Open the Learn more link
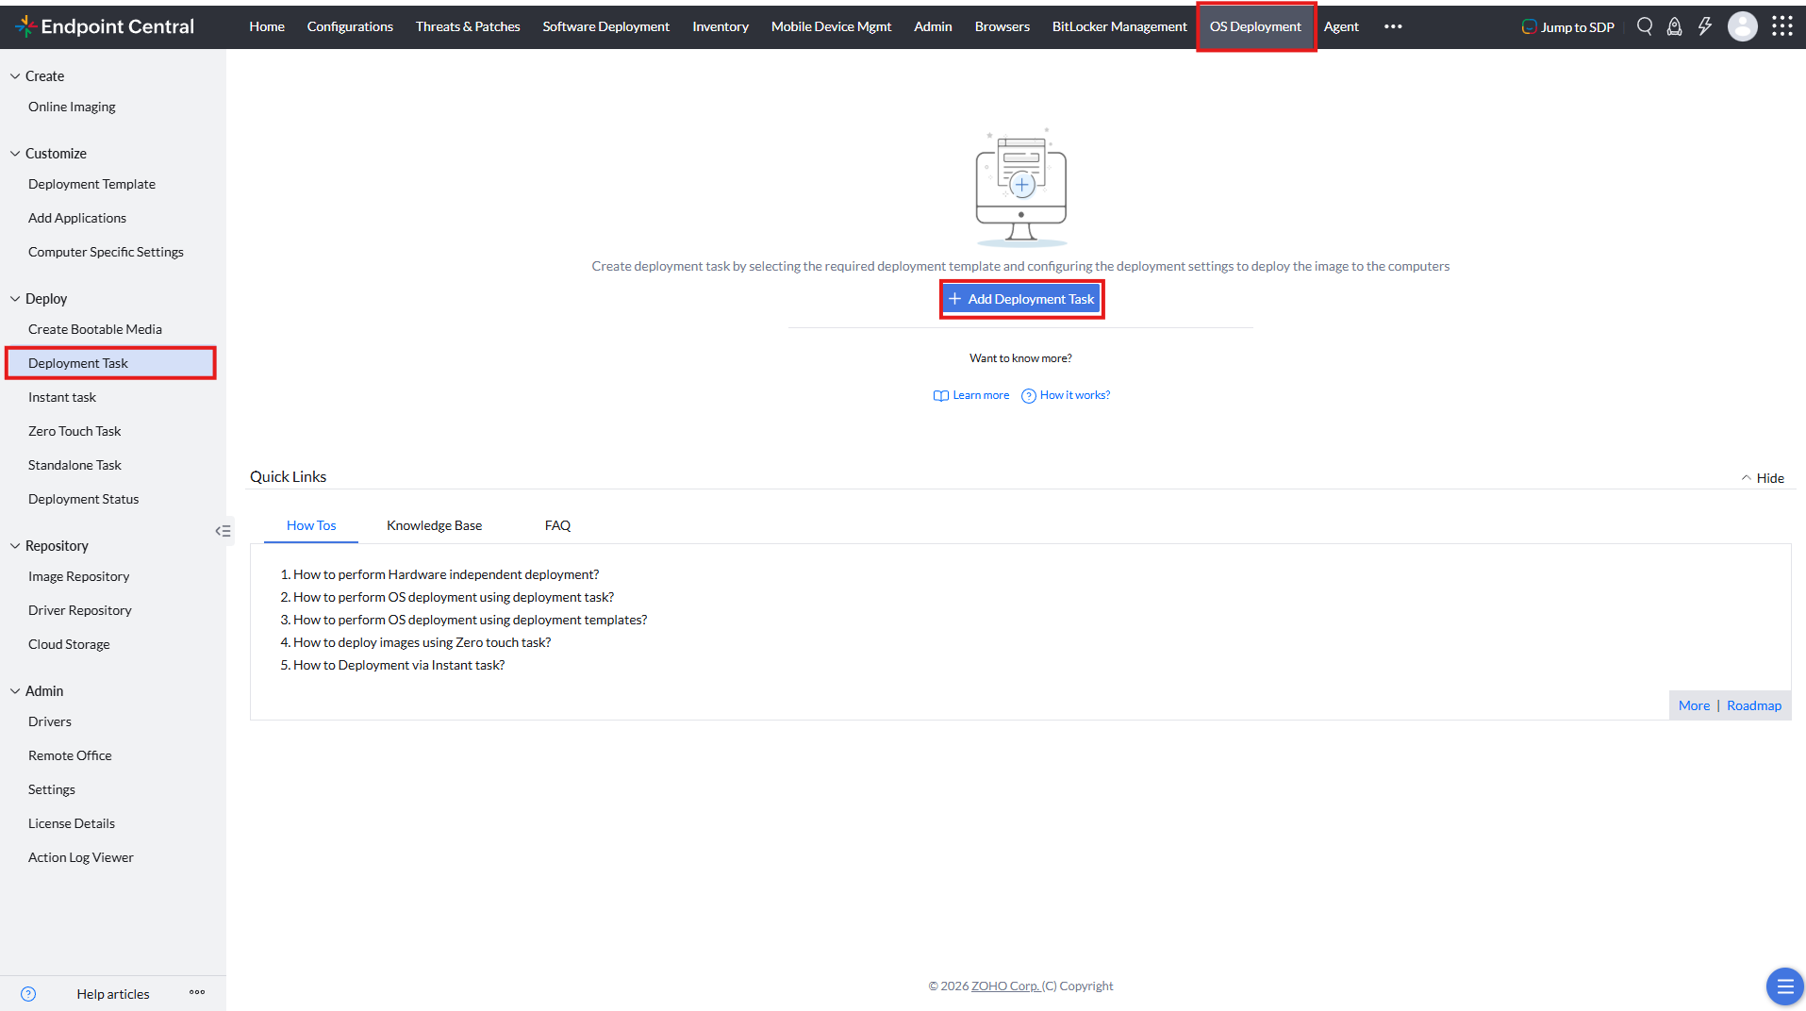 [981, 395]
